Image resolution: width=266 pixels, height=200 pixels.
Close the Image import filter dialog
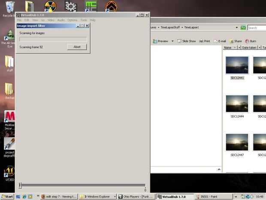click(x=87, y=26)
